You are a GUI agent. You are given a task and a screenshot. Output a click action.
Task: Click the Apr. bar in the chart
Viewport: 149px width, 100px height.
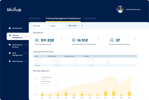coord(66,94)
